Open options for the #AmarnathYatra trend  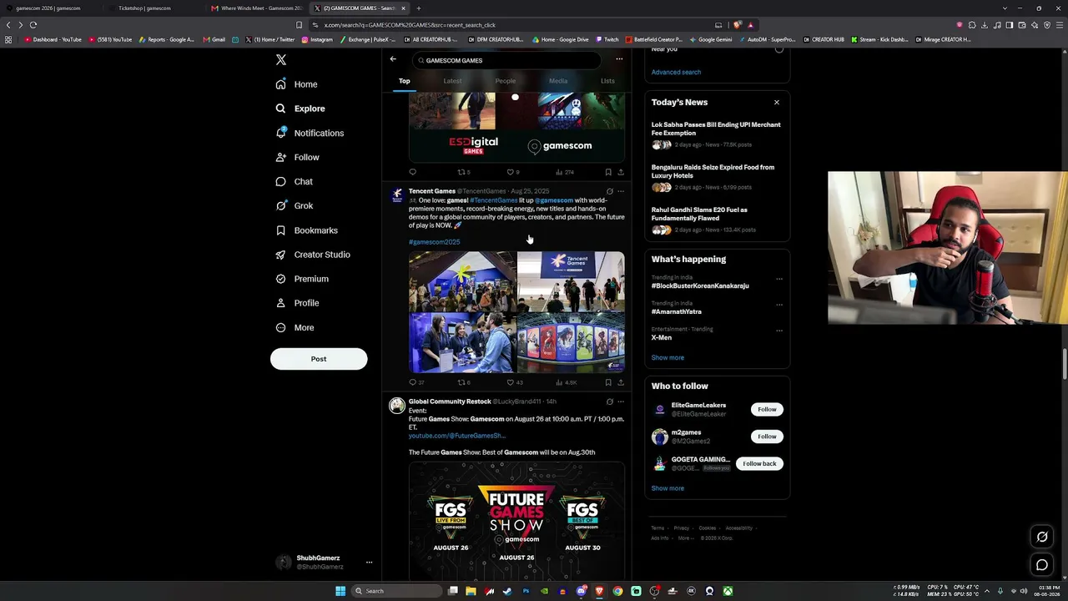pos(779,305)
